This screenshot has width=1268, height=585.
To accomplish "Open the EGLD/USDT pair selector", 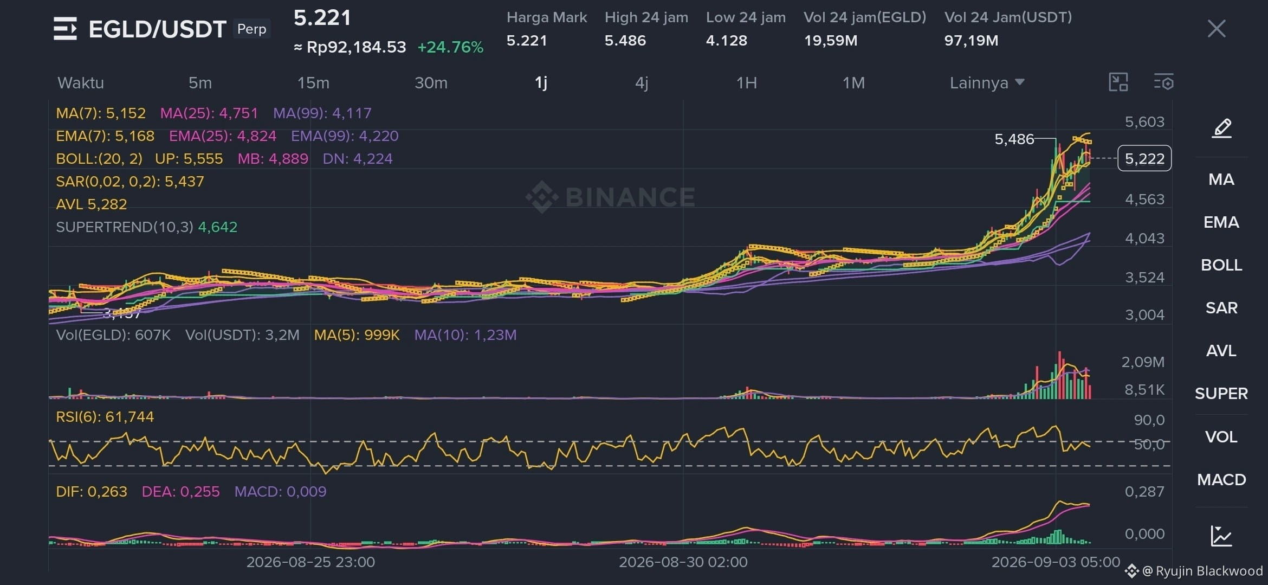I will click(157, 29).
